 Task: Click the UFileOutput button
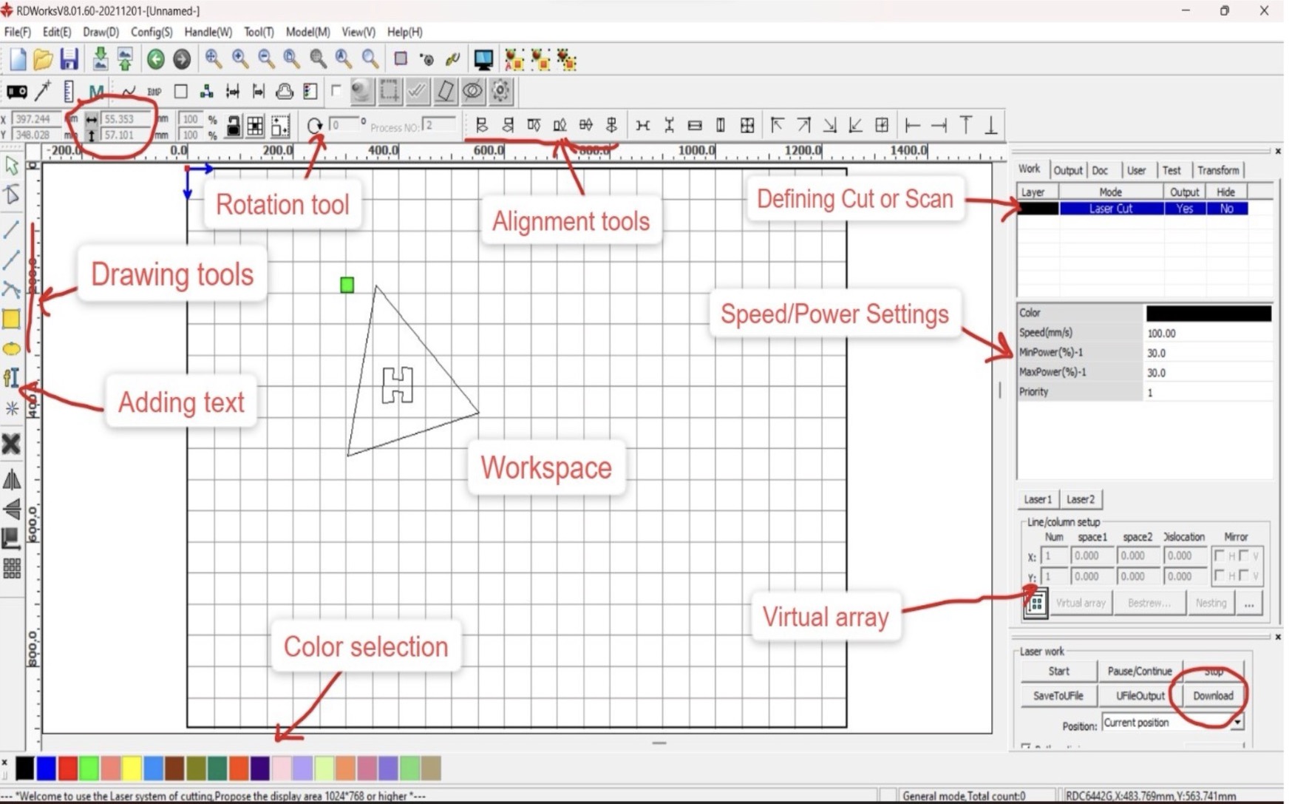tap(1140, 695)
